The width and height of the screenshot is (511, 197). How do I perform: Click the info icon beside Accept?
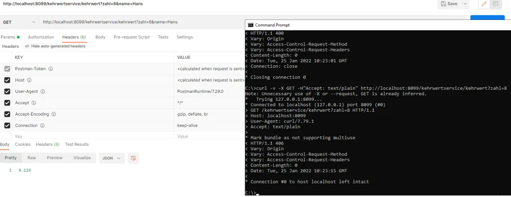[33, 103]
